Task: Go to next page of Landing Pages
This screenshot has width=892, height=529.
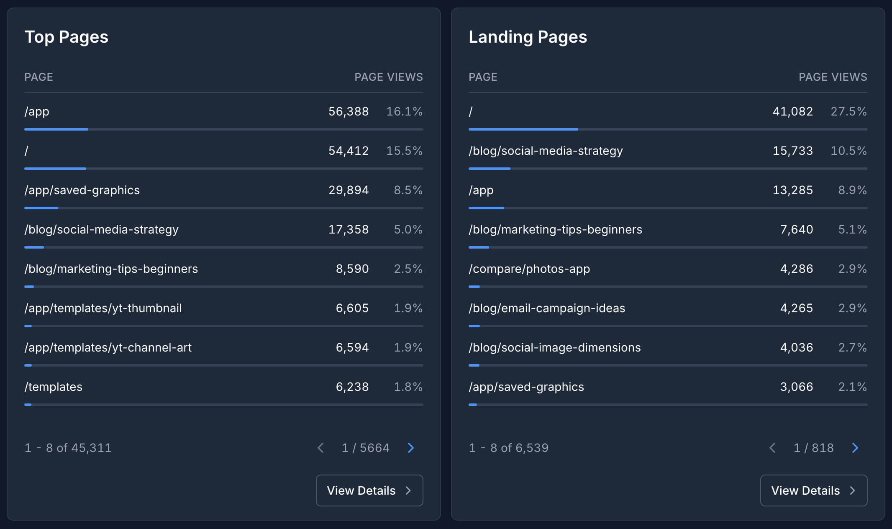Action: 855,448
